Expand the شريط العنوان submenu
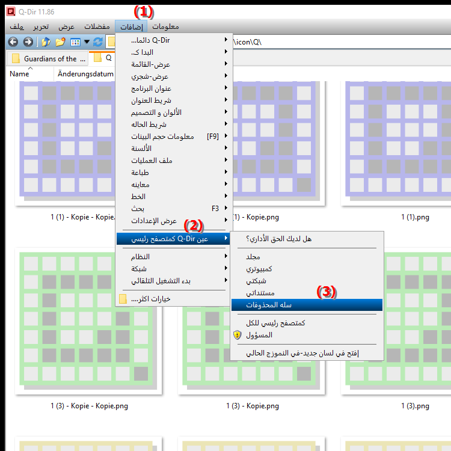This screenshot has width=451, height=451. (174, 100)
